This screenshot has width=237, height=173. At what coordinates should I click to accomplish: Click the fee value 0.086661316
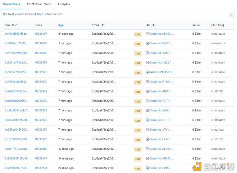[x=218, y=43]
